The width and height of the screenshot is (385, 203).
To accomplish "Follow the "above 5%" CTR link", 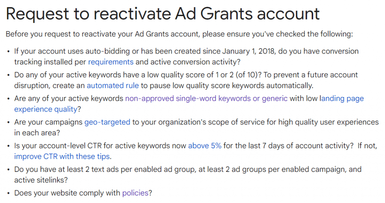I will tap(205, 146).
